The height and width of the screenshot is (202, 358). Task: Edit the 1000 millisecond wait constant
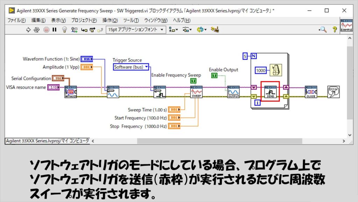260,70
